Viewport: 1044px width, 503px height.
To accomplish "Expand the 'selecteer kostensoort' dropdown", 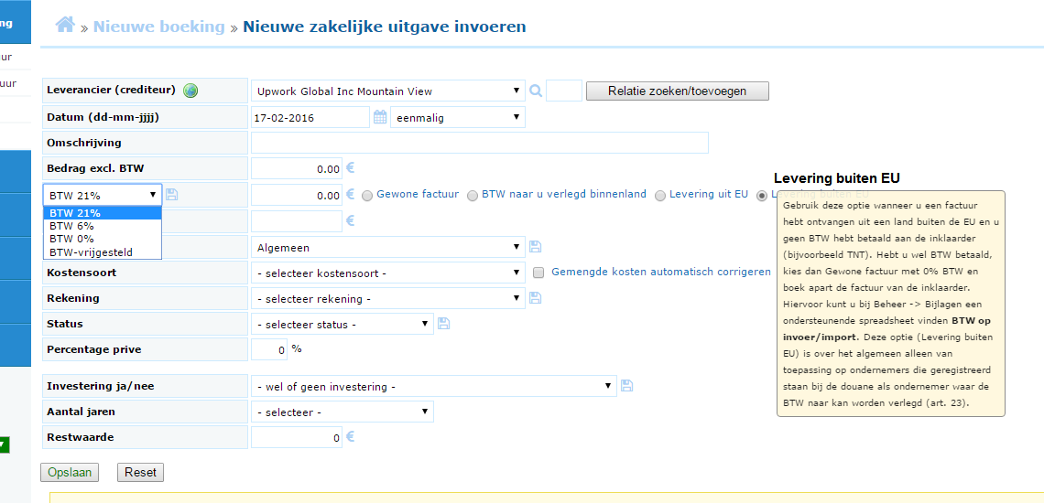I will (387, 273).
